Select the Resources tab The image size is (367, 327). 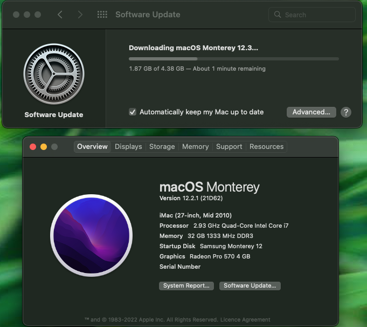(x=266, y=147)
